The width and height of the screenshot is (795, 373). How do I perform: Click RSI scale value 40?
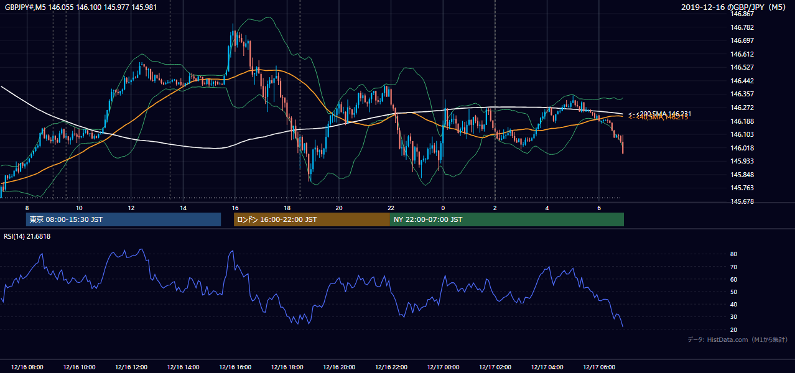[x=733, y=304]
